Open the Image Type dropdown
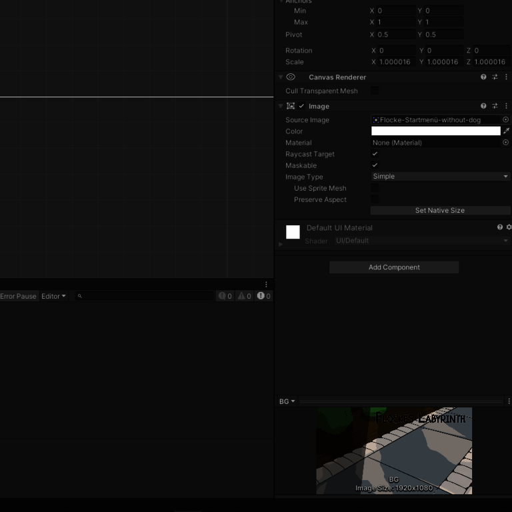Viewport: 512px width, 512px height. pos(440,177)
